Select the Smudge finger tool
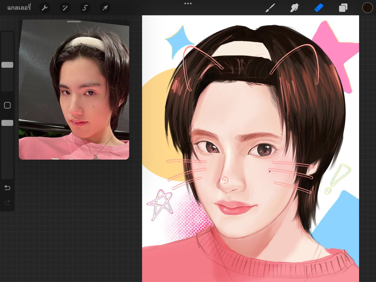This screenshot has width=376, height=282. click(x=294, y=8)
